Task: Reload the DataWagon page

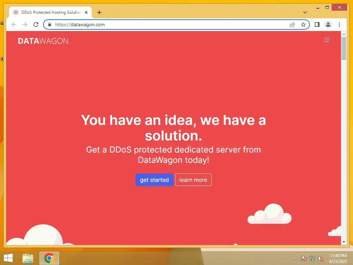Action: point(36,24)
